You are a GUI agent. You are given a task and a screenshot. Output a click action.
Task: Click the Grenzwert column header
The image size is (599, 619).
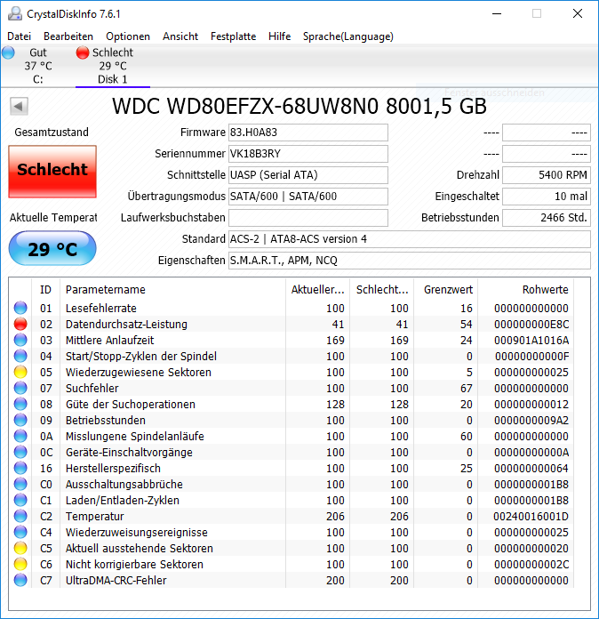pos(446,289)
